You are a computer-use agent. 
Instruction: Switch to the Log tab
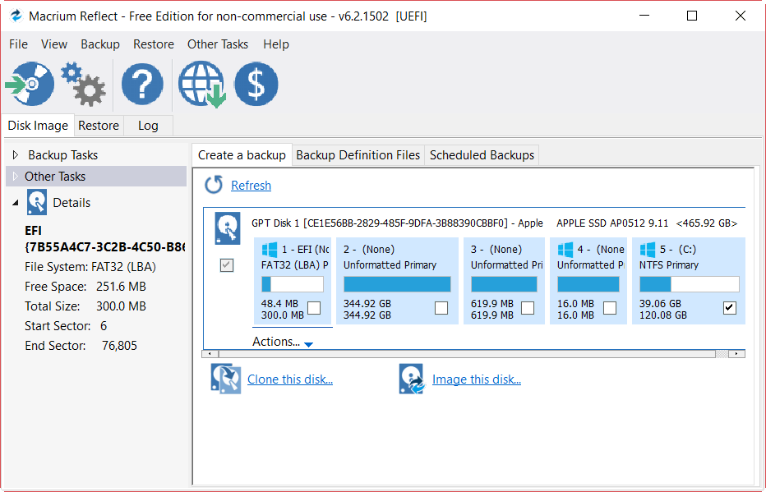point(148,126)
